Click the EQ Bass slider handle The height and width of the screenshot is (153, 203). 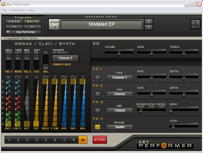(x=151, y=53)
